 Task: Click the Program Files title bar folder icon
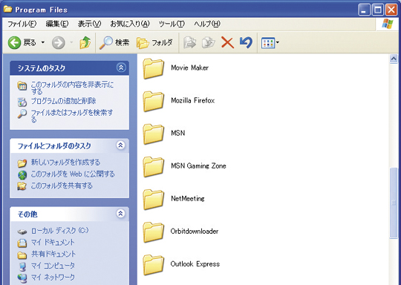(x=7, y=10)
